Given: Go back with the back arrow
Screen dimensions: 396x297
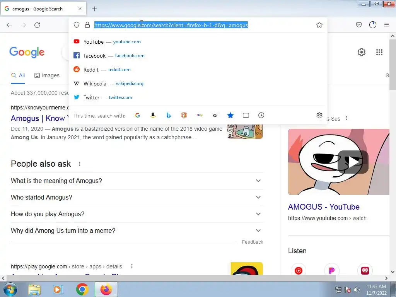Looking at the screenshot, I should pos(9,25).
